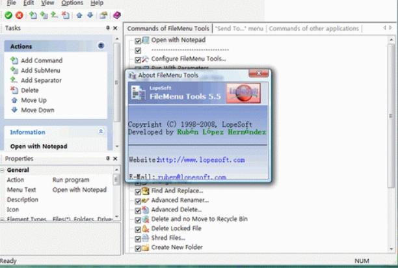Click the Move Down arrow icon in Actions
Screen dimensions: 398x268
click(14, 110)
